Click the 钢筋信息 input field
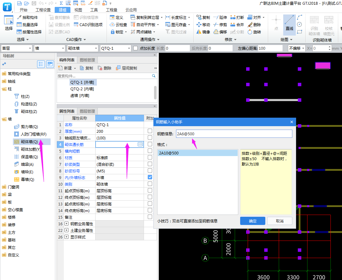The height and width of the screenshot is (280, 342). tap(234, 134)
